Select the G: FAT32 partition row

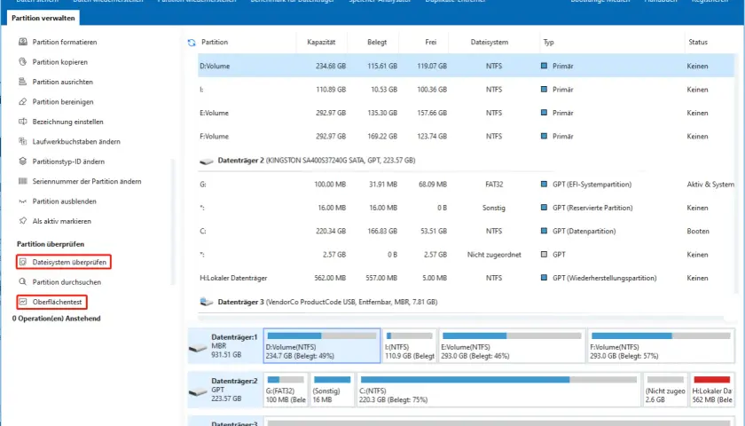coord(467,184)
